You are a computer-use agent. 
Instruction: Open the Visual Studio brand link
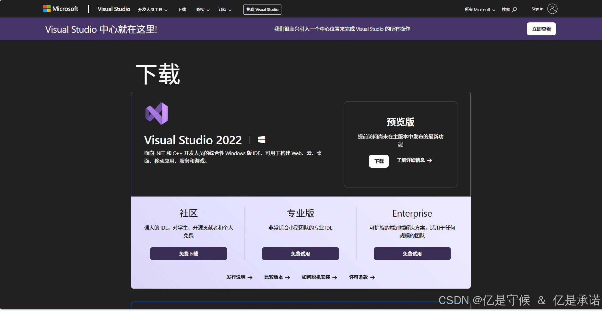[114, 9]
